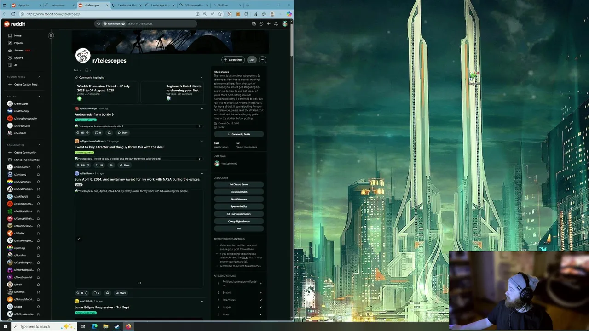The image size is (589, 331).
Task: Open Edge settings and more menu
Action: tap(280, 14)
